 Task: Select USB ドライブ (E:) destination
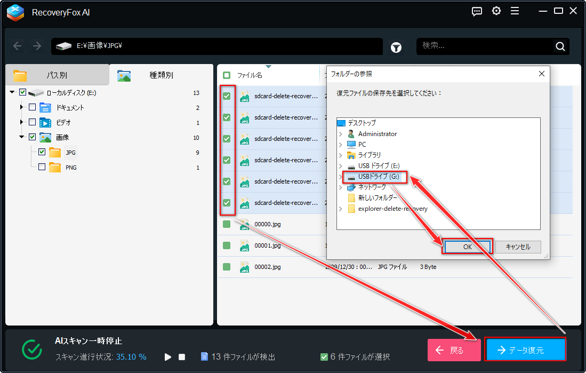point(379,166)
